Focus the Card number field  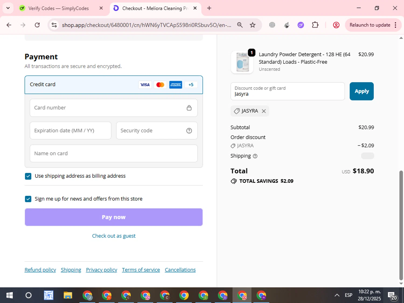click(114, 108)
